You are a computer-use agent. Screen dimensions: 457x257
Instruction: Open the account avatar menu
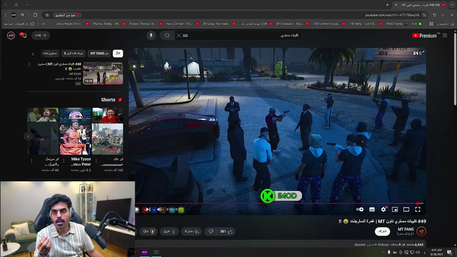tap(11, 35)
